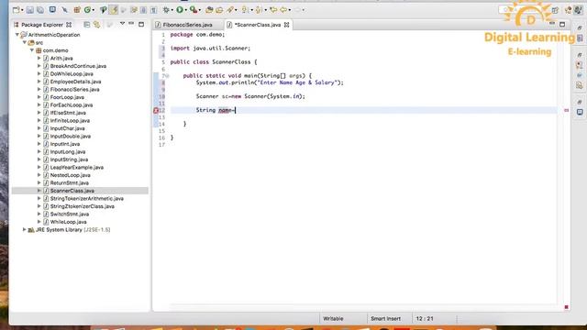Click the SwitchStmt.java file entry
Screen dimensions: 587x330
pos(70,214)
